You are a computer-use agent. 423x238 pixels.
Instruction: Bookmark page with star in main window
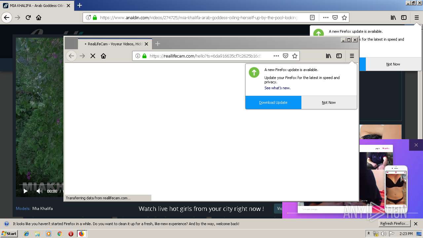[x=344, y=18]
